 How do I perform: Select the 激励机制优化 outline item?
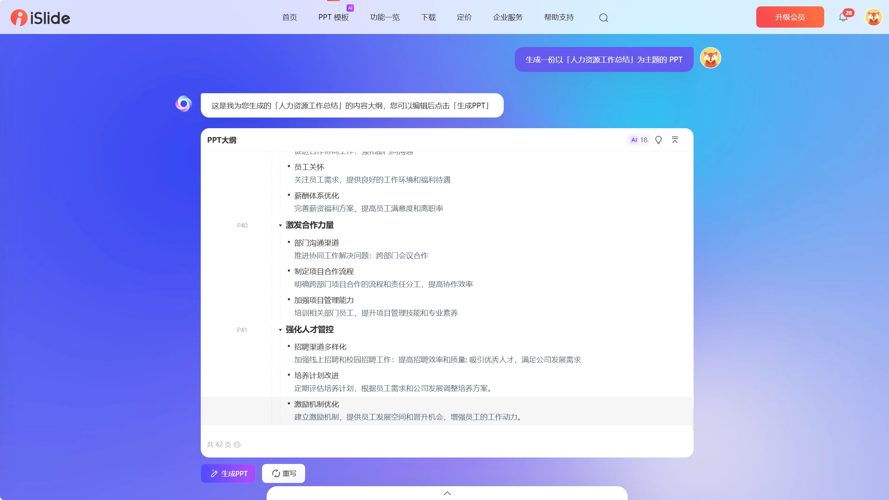click(317, 404)
